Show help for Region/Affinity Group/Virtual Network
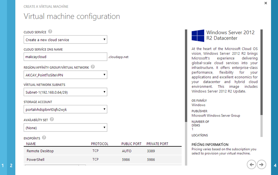This screenshot has height=175, width=278. pos(93,67)
